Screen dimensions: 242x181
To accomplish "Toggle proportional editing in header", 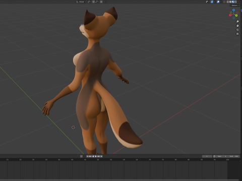I will click(101, 2).
